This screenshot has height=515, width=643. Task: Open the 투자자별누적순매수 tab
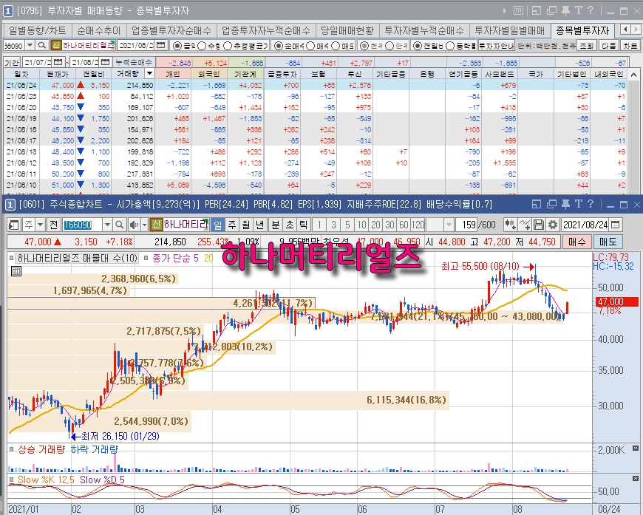[424, 30]
